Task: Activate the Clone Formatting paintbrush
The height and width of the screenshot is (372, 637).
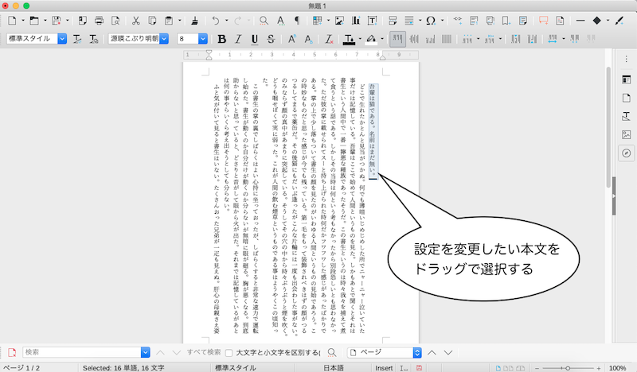Action: (x=194, y=21)
